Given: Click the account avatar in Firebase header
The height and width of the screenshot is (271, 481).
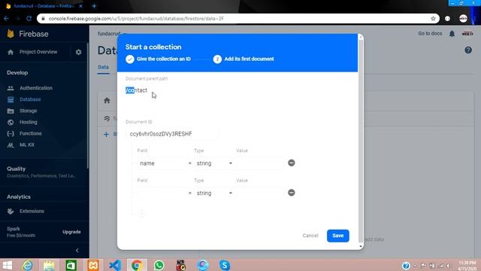Looking at the screenshot, I should [467, 33].
